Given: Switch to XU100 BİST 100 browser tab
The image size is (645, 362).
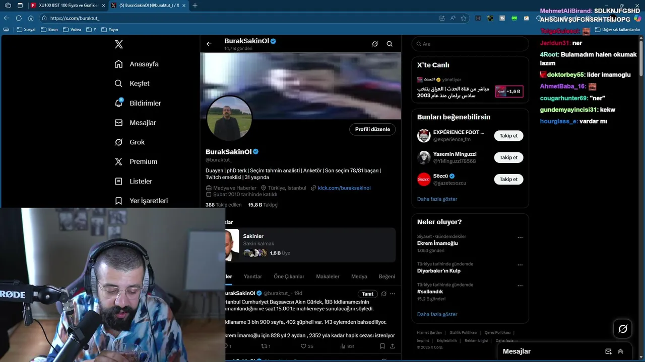Looking at the screenshot, I should 67,6.
